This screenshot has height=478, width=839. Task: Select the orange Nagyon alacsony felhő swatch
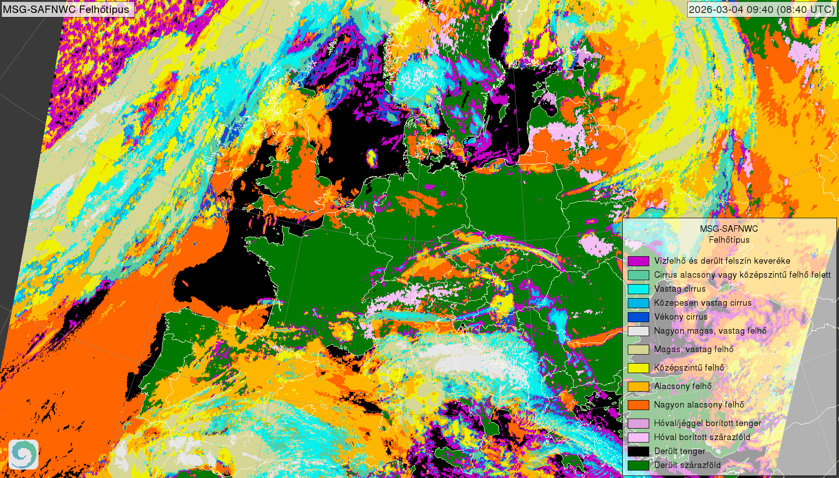[638, 405]
